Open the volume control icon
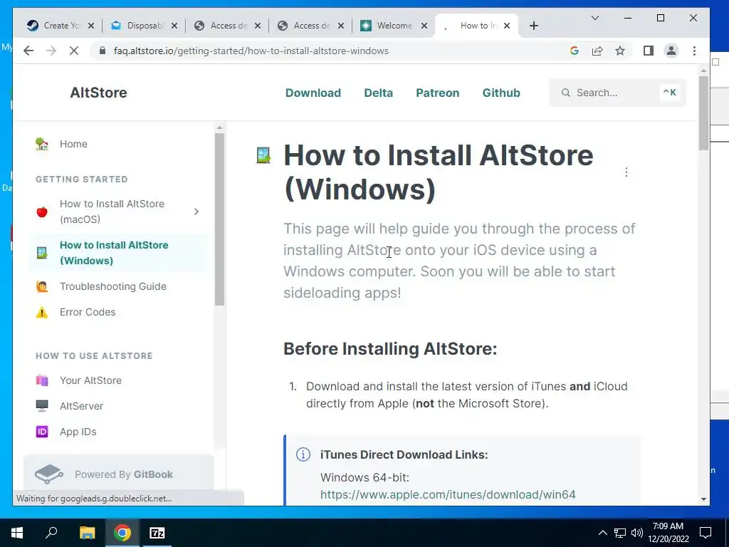The height and width of the screenshot is (547, 729). point(637,533)
